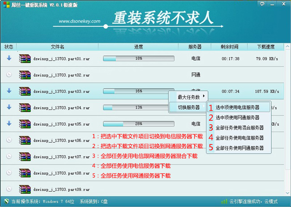Select file name dswinxp_j_13703.part06.rar
The height and width of the screenshot is (207, 291).
[61, 140]
